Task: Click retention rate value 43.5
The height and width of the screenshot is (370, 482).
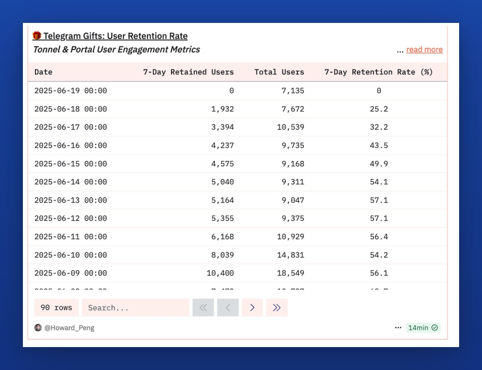Action: click(379, 146)
